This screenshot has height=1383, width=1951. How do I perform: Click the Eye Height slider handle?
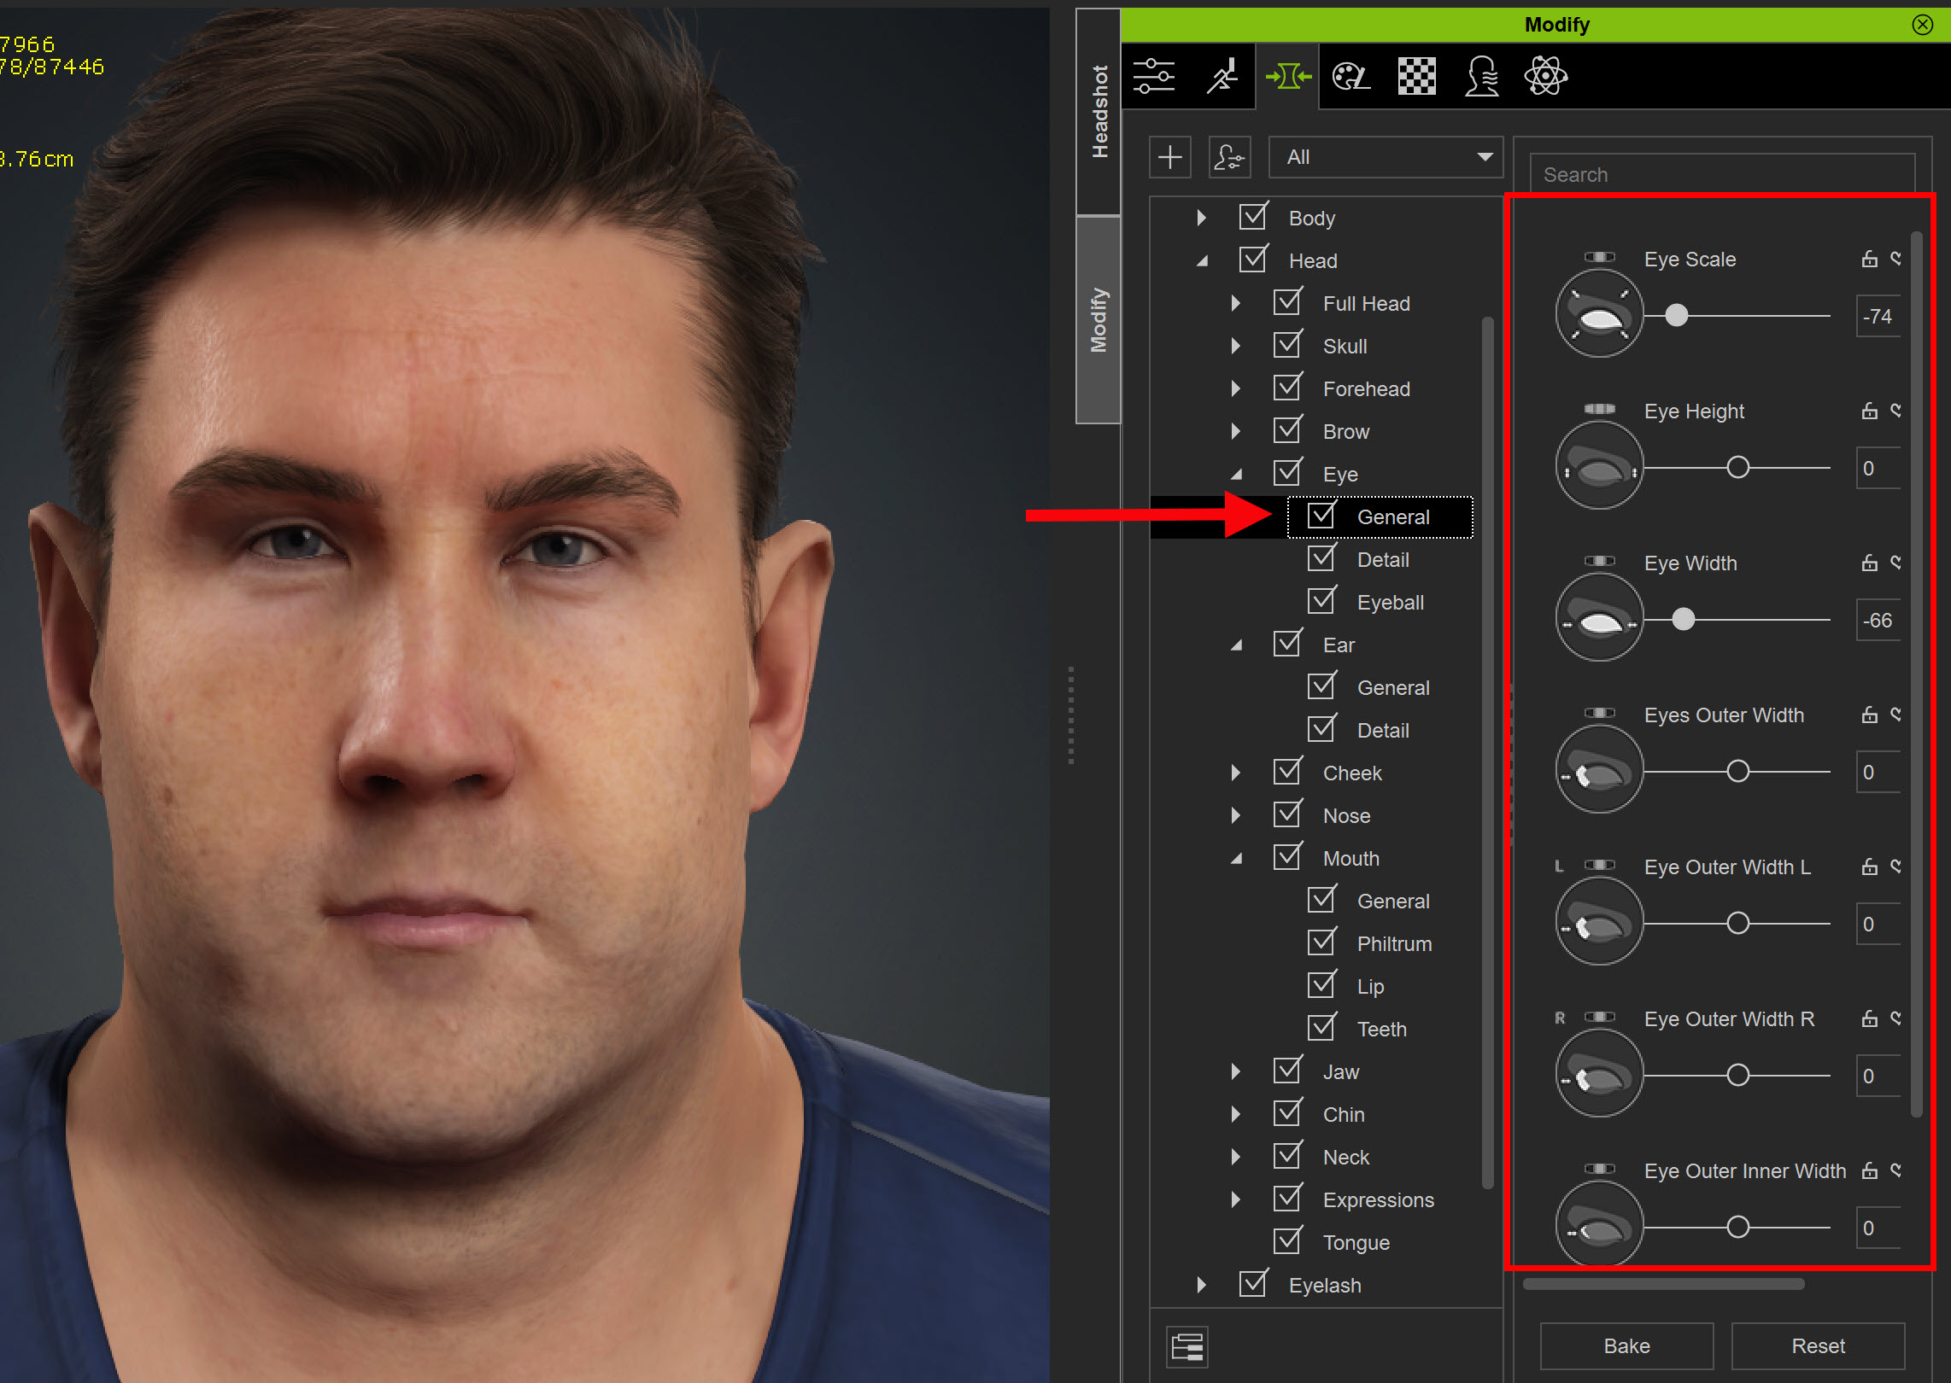tap(1737, 468)
